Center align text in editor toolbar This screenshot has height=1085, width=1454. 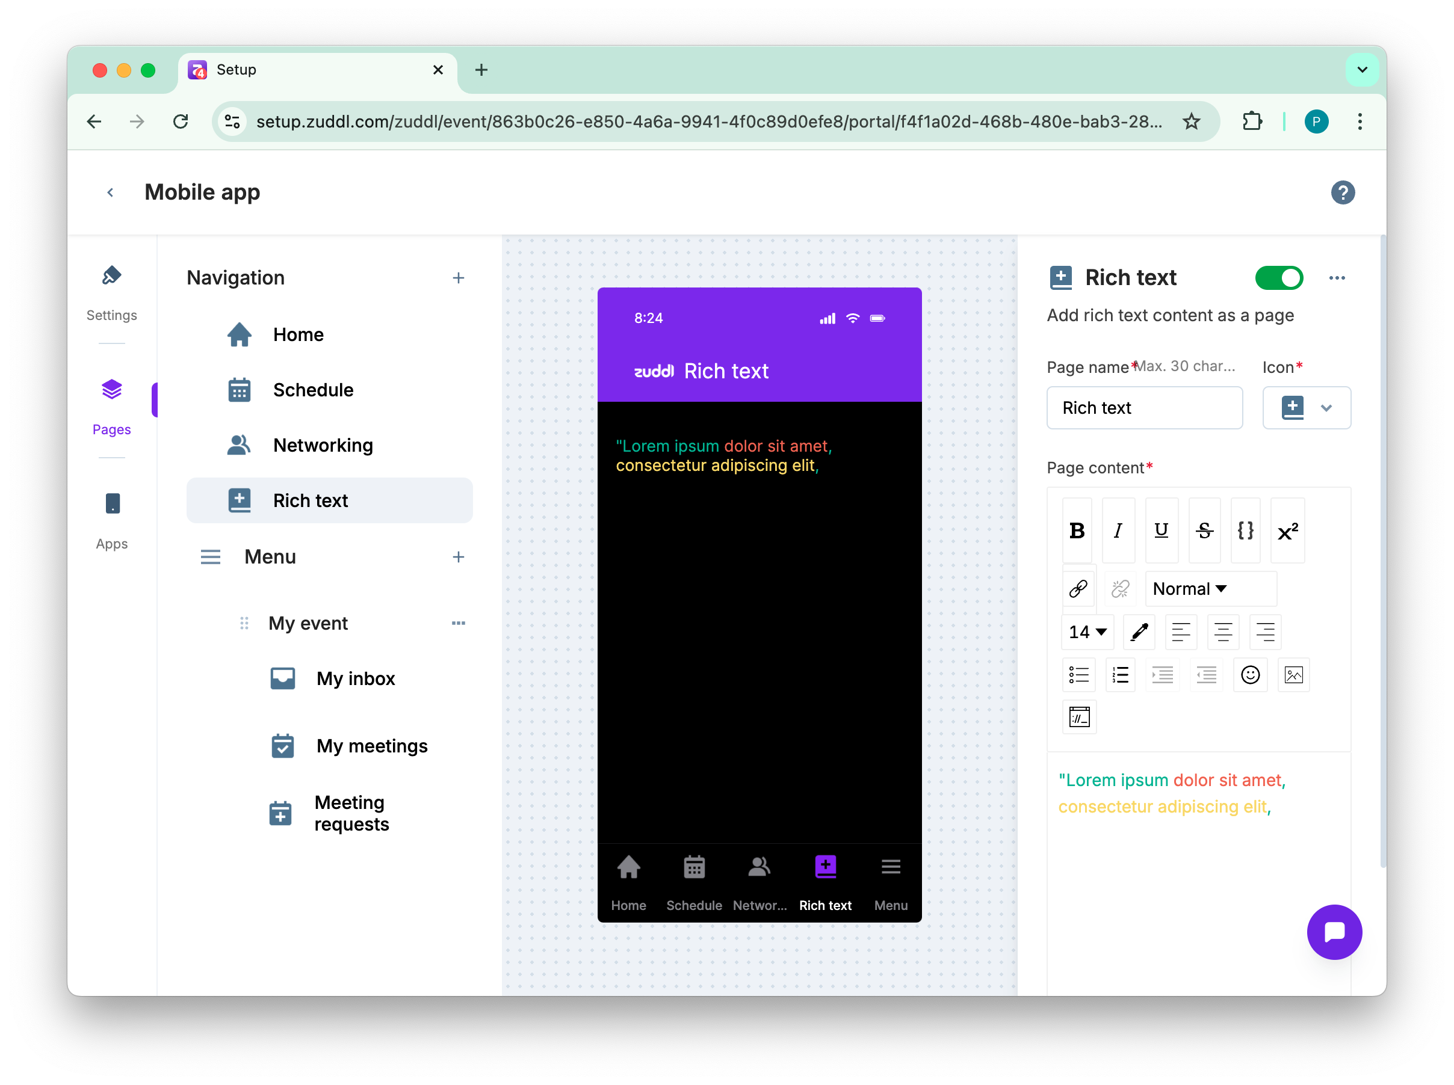[1223, 632]
